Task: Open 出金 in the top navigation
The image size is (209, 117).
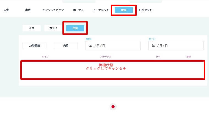Action: pos(28,10)
